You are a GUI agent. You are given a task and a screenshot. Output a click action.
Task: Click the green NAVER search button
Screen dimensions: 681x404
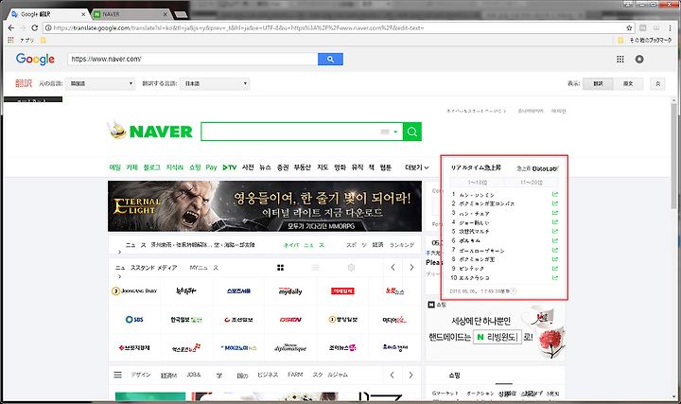412,132
